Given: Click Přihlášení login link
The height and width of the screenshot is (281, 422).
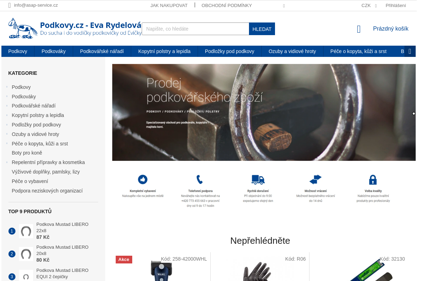Looking at the screenshot, I should point(396,6).
